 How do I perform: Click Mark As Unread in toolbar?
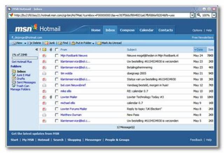110,43
